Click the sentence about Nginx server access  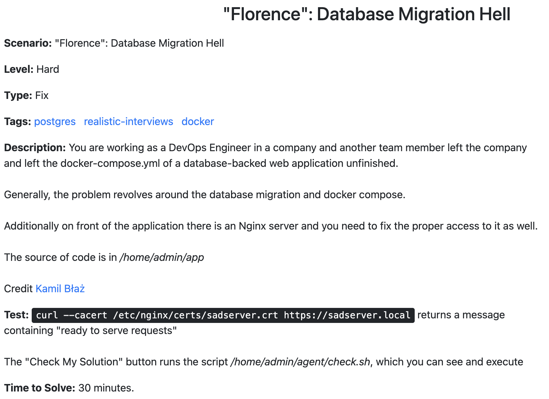pos(271,226)
